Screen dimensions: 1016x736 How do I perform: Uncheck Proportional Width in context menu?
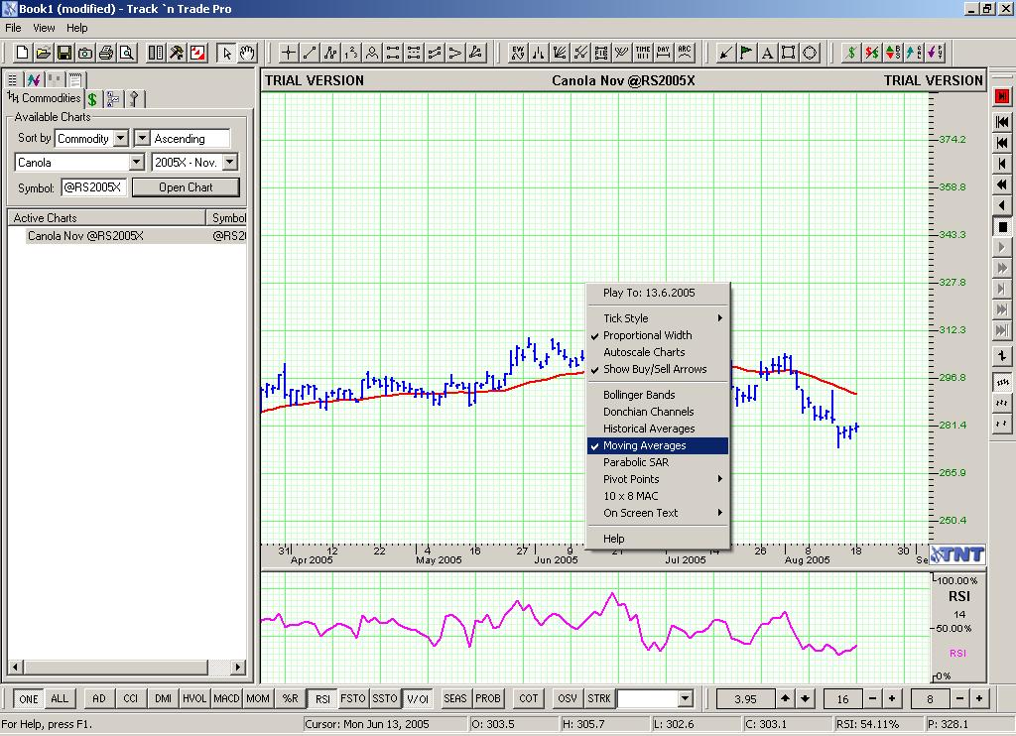pyautogui.click(x=647, y=335)
